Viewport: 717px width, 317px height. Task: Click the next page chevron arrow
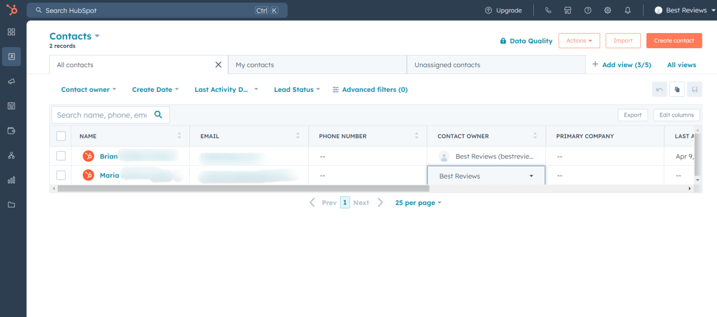[380, 203]
